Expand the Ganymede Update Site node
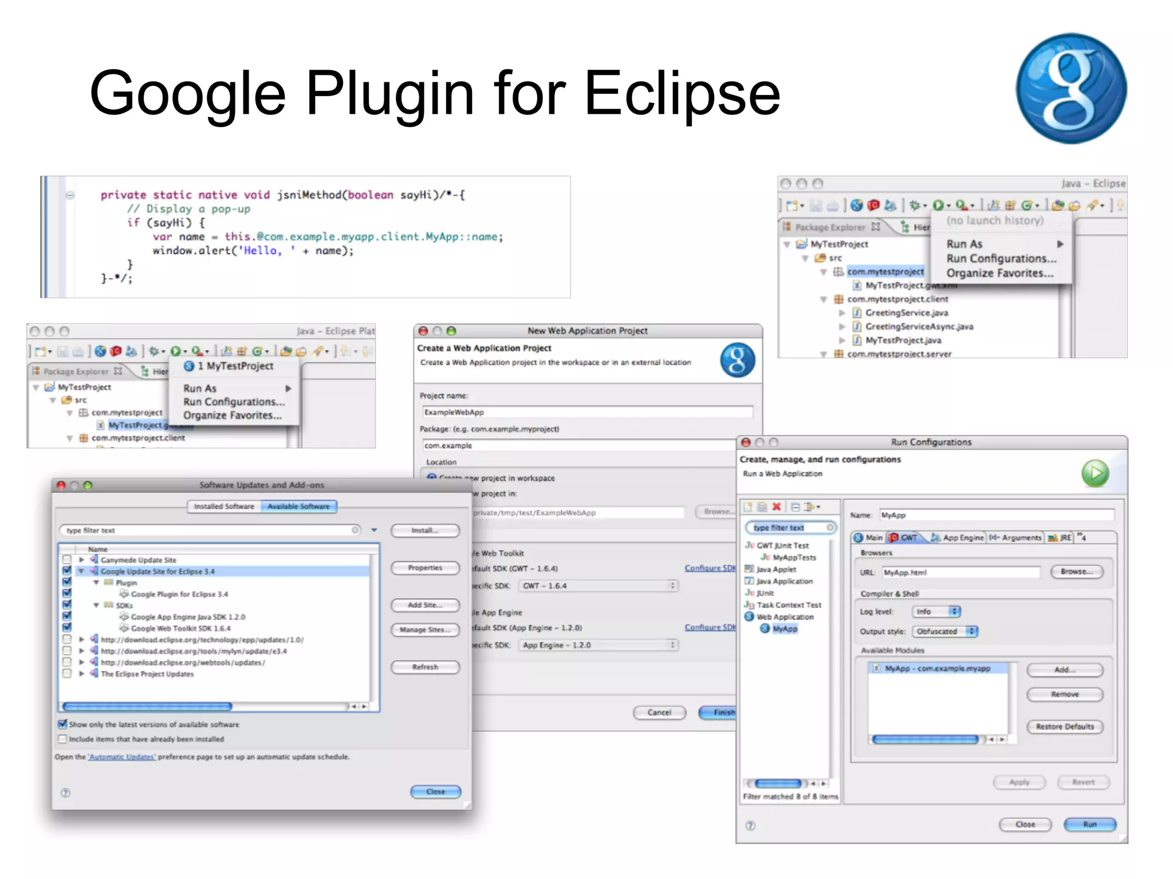1173x879 pixels. pyautogui.click(x=81, y=560)
